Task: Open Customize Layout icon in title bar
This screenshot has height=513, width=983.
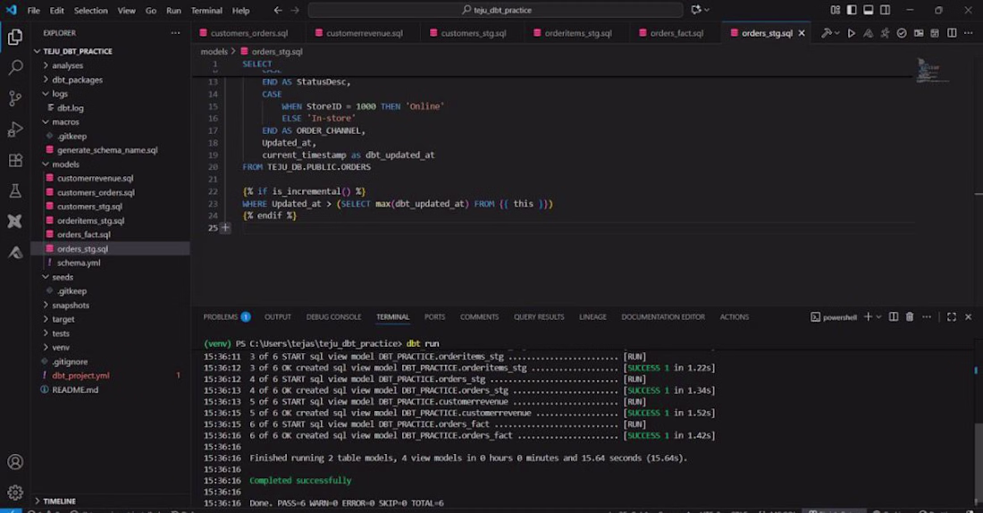Action: (x=835, y=10)
